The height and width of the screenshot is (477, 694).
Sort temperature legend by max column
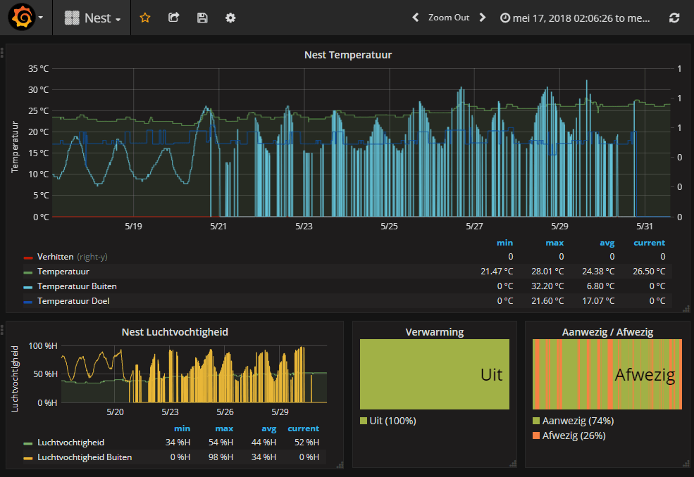tap(554, 243)
